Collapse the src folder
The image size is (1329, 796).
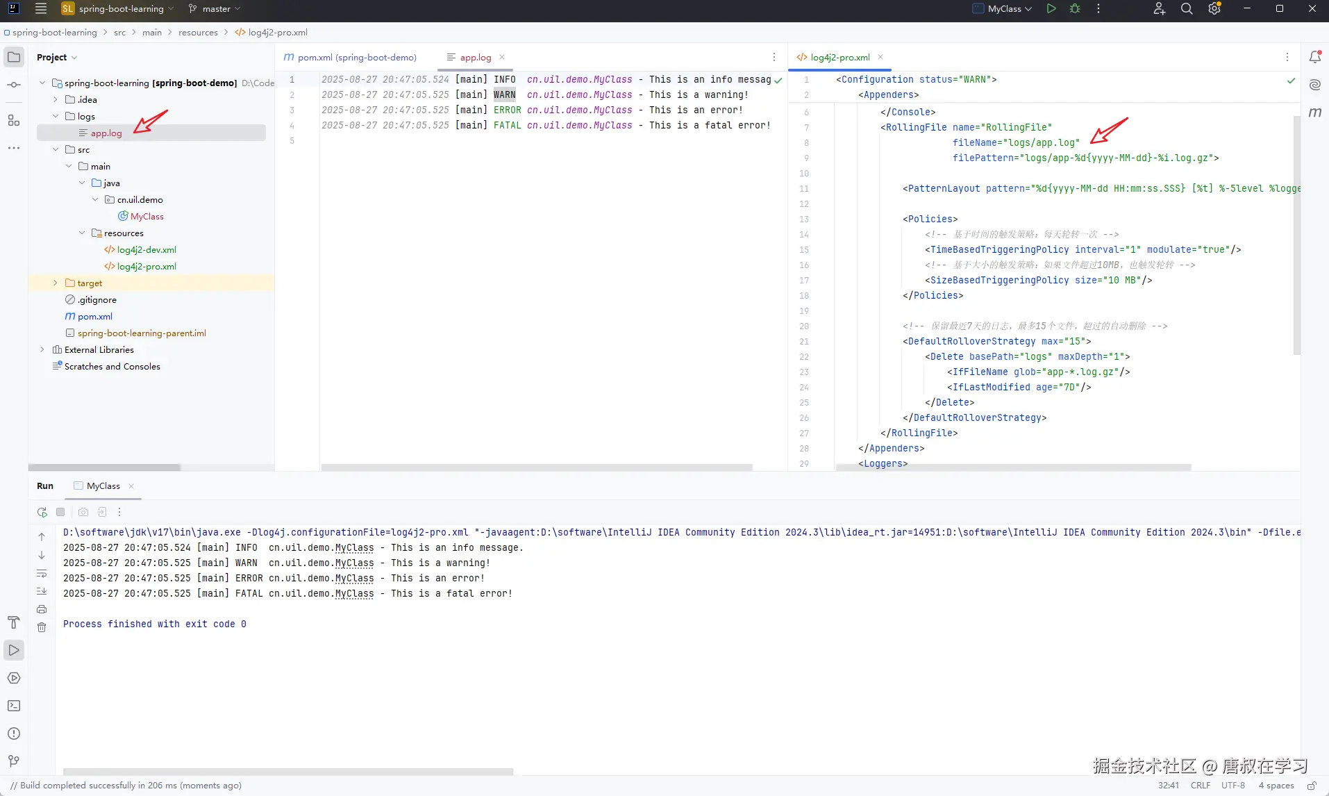pyautogui.click(x=56, y=149)
